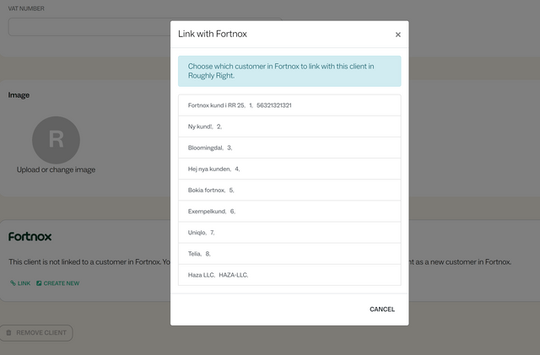The height and width of the screenshot is (355, 540).
Task: Choose Haza LLC customer entry
Action: click(x=289, y=275)
